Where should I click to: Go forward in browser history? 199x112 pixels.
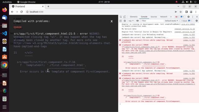click(x=17, y=12)
